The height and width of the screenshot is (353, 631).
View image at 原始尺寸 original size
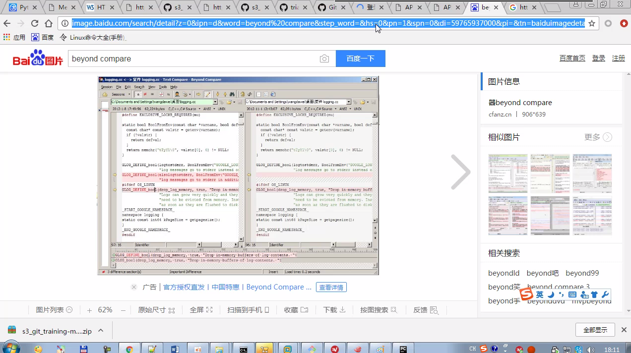[156, 310]
